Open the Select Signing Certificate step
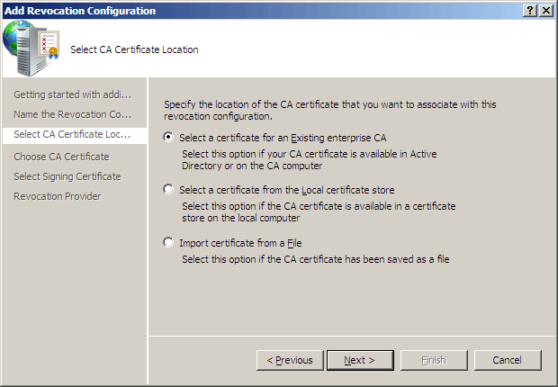 (x=67, y=176)
